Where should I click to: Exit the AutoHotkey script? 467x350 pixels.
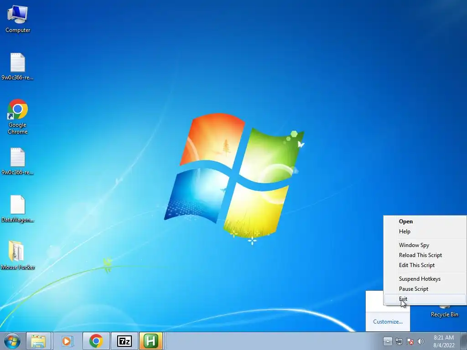[425, 299]
